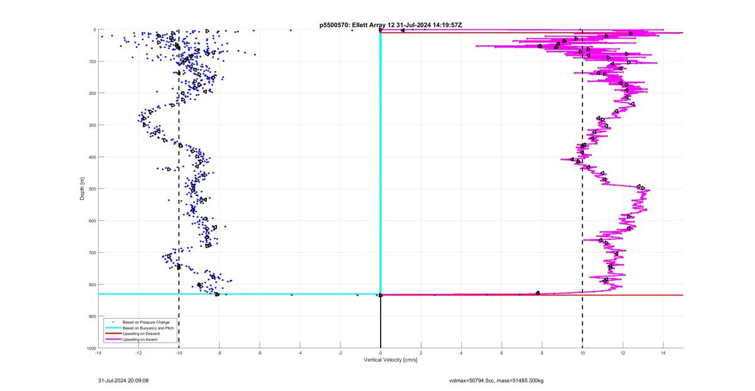Viewport: 755px width, 391px height.
Task: Click the velocity tick label '-8'
Action: pos(219,353)
